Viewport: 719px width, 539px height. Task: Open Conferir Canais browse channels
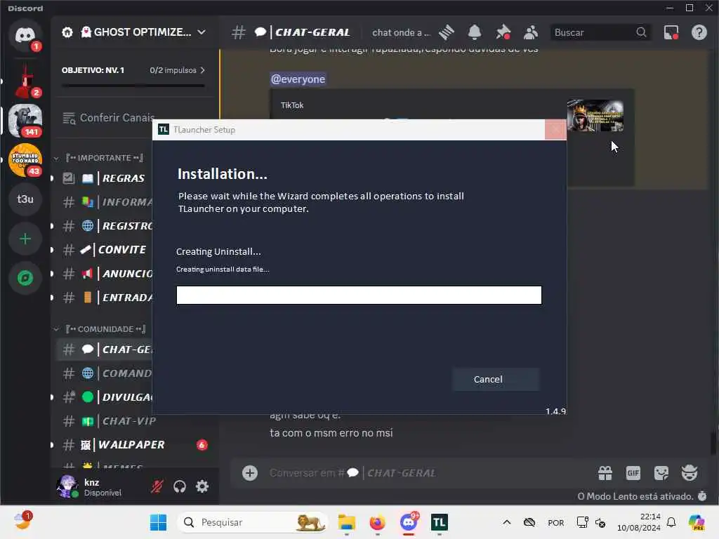click(x=107, y=118)
